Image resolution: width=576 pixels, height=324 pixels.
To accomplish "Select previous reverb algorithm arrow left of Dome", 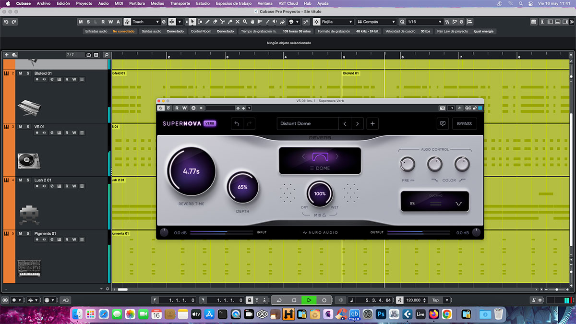I will [x=303, y=156].
